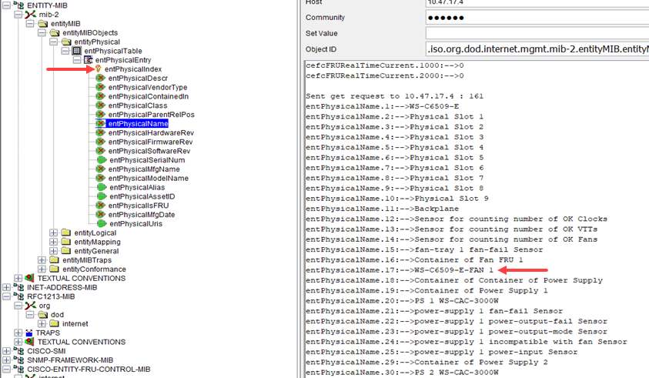Expand the entityMapping folder
The height and width of the screenshot is (378, 649).
pyautogui.click(x=53, y=242)
